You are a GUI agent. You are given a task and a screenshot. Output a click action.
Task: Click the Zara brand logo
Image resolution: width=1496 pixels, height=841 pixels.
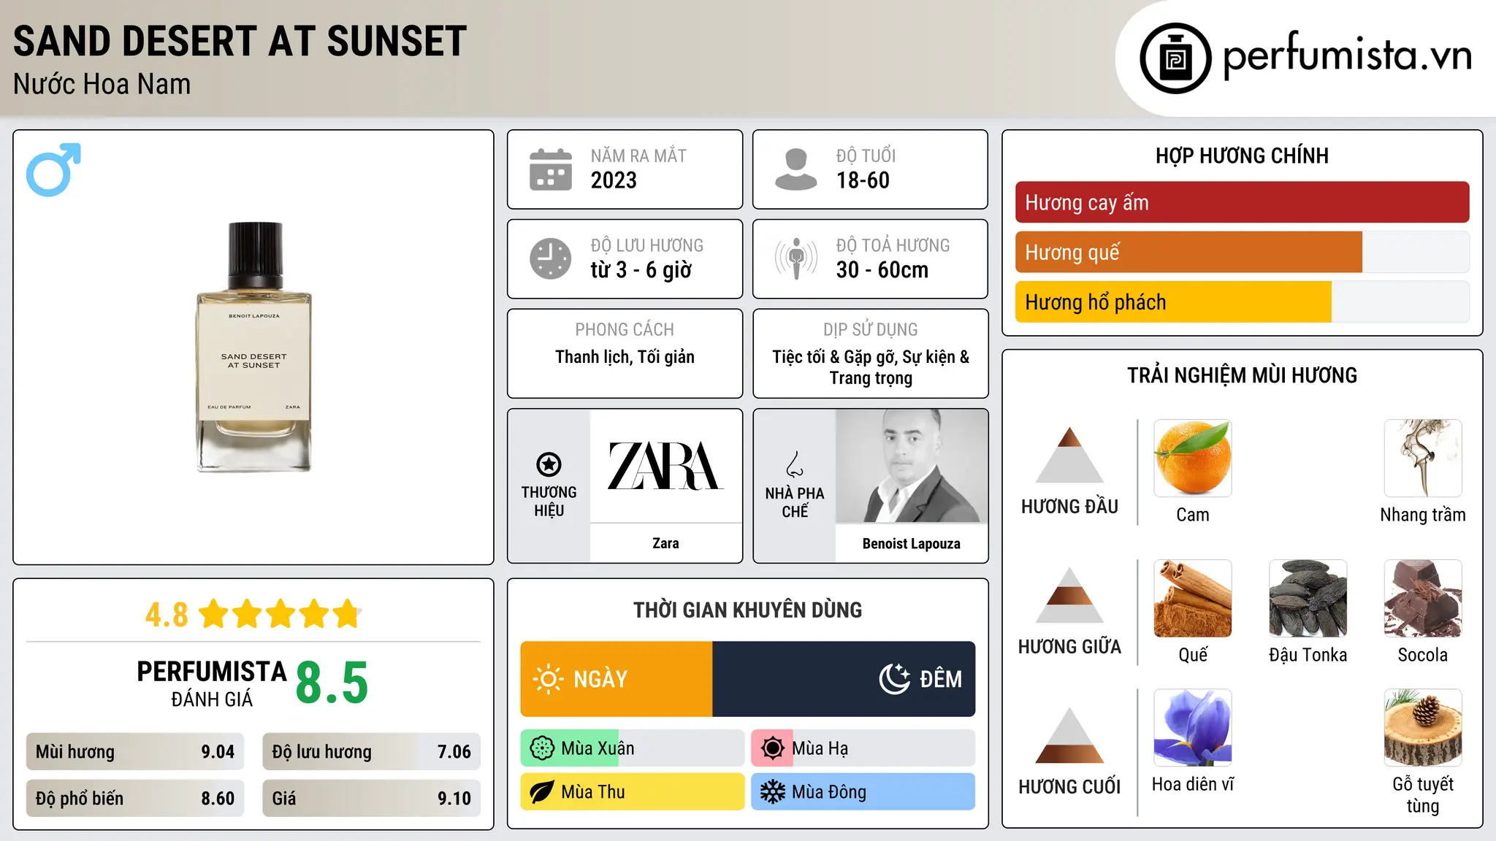point(665,466)
